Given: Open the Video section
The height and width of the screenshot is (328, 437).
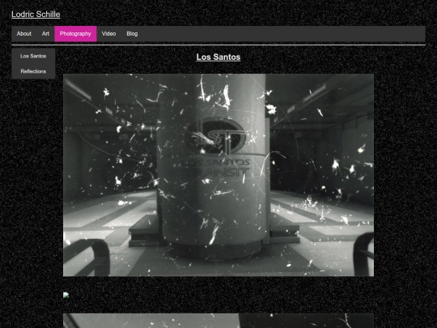Looking at the screenshot, I should tap(108, 34).
